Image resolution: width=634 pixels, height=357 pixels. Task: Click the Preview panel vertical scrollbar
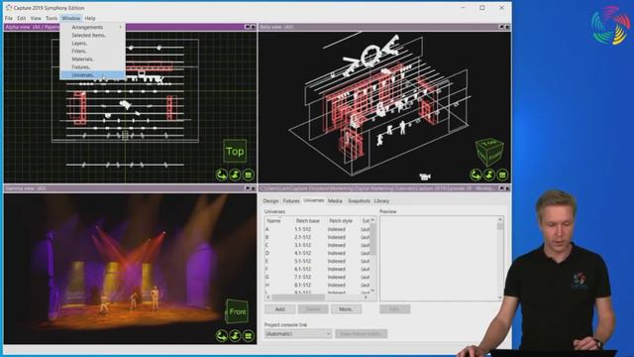pos(500,258)
